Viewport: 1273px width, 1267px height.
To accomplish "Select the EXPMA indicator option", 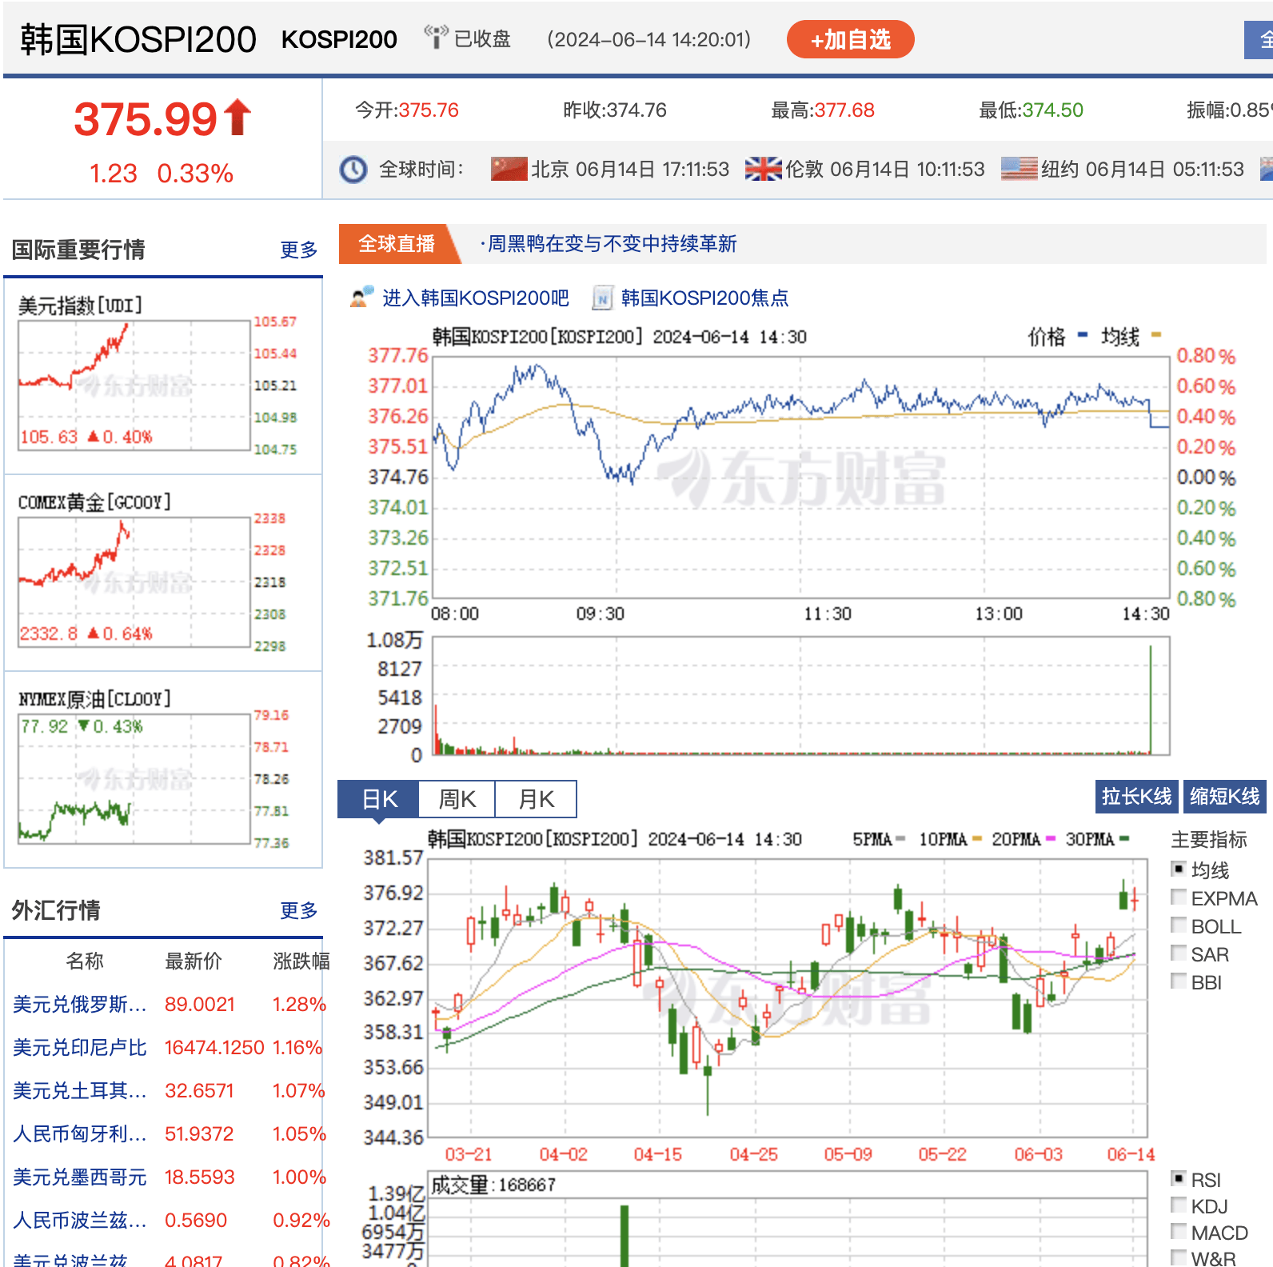I will click(1178, 897).
